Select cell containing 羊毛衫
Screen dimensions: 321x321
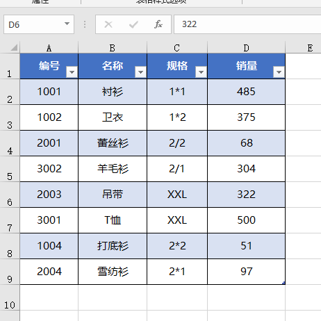point(113,169)
